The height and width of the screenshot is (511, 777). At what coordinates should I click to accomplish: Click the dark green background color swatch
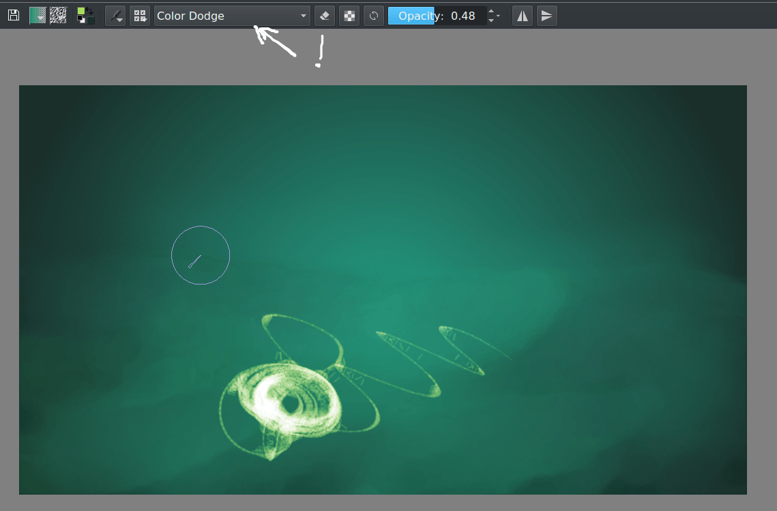[x=90, y=20]
